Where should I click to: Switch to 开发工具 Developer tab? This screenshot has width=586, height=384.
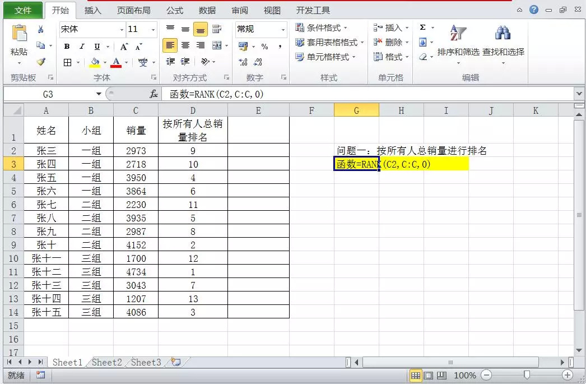[313, 11]
